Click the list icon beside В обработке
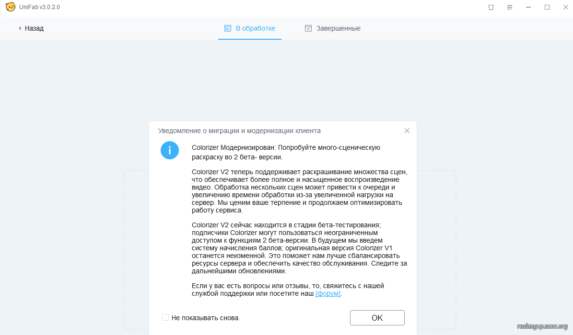This screenshot has width=573, height=335. pyautogui.click(x=228, y=28)
